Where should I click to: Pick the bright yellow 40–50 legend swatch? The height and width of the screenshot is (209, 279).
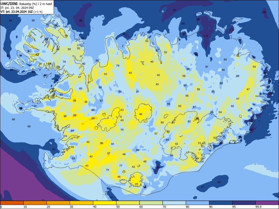pos(105,203)
